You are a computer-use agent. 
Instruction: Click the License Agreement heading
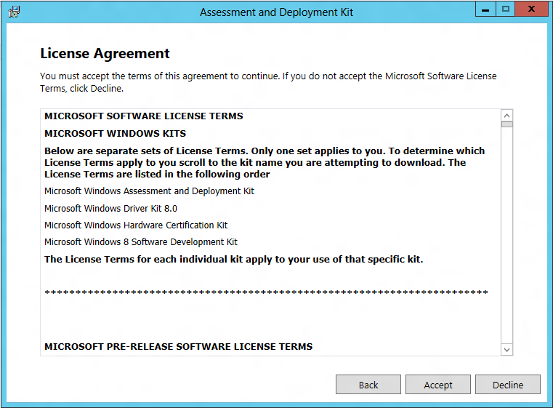coord(105,54)
